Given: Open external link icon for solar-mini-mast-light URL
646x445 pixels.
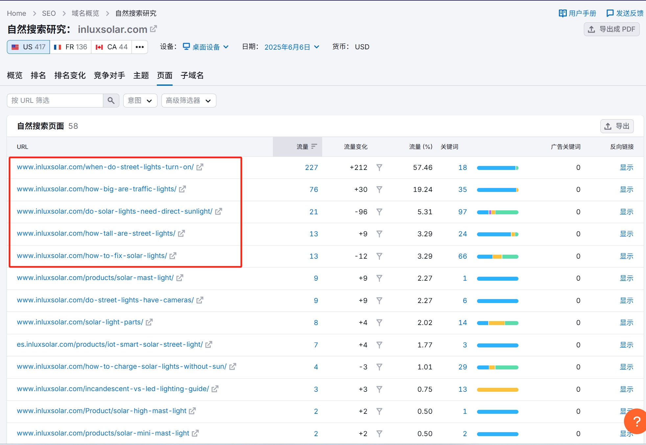Looking at the screenshot, I should point(195,433).
